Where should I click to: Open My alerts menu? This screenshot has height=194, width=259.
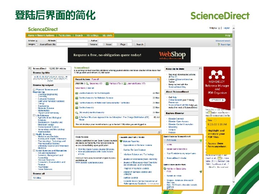coord(107,35)
